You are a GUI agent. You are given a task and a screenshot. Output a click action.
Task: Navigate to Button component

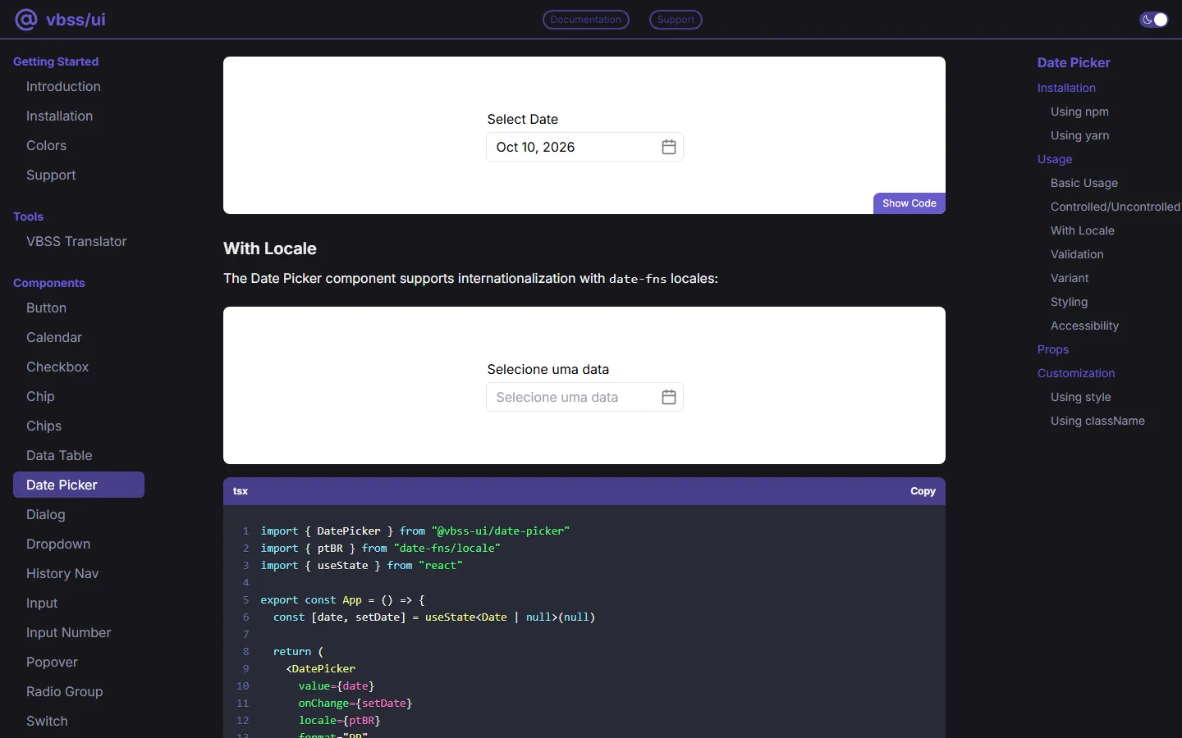pyautogui.click(x=46, y=307)
